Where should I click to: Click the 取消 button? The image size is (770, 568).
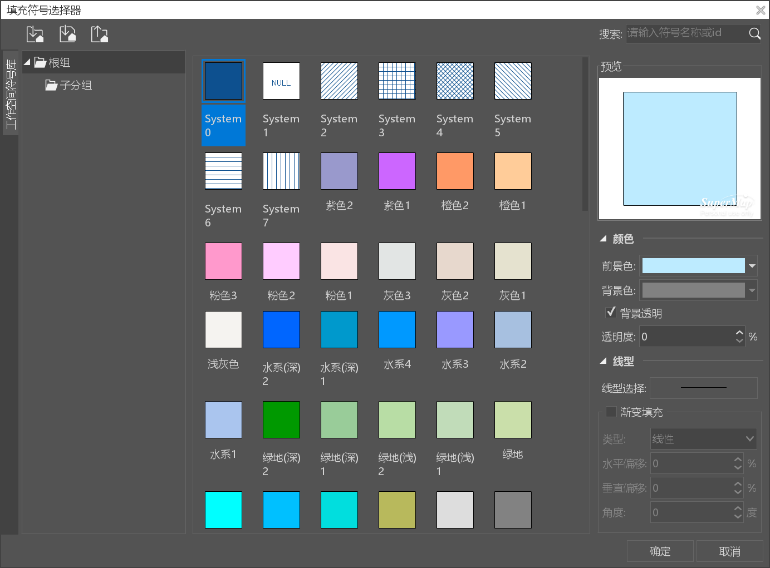(x=729, y=551)
